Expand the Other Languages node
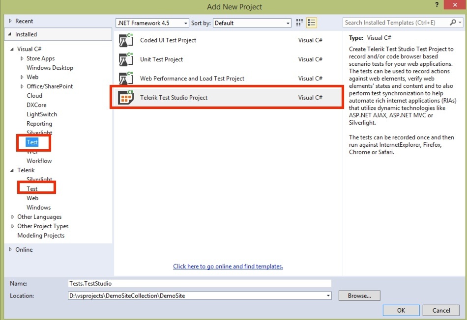 12,217
